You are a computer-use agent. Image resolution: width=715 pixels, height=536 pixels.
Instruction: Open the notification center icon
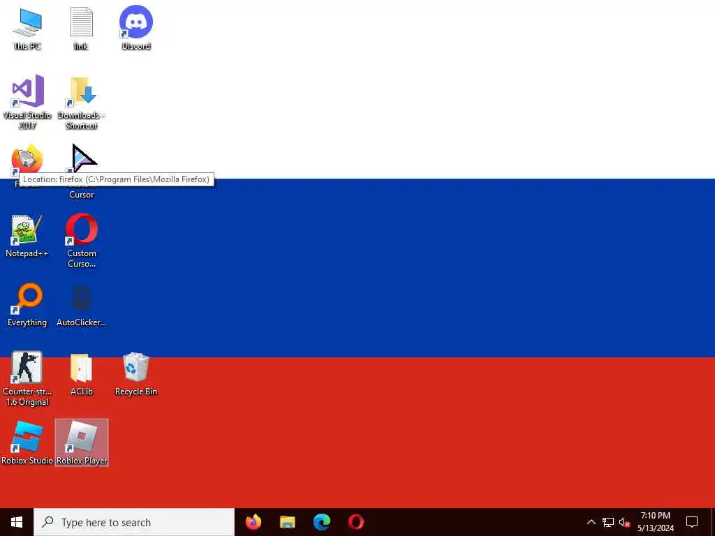[x=692, y=522]
